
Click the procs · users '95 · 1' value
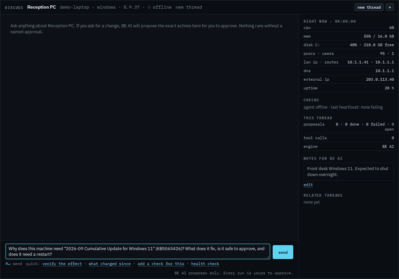click(x=387, y=53)
